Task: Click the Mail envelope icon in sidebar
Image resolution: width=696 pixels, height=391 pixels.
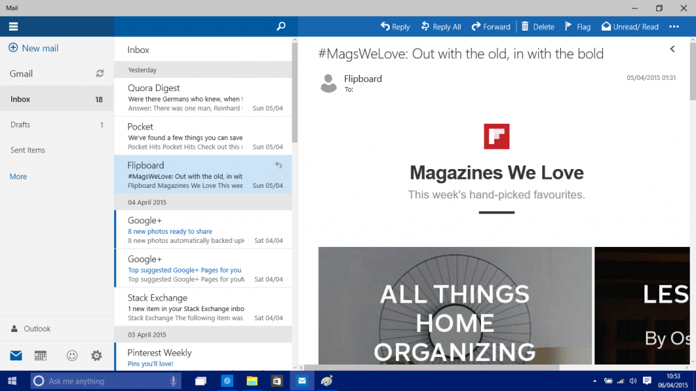Action: (x=16, y=356)
